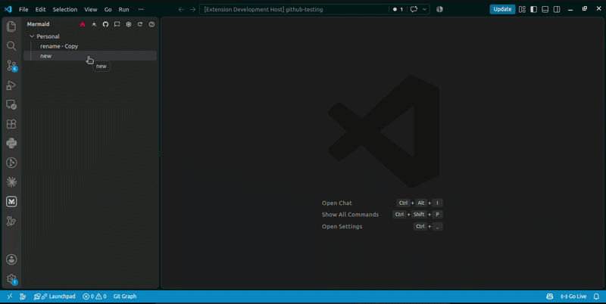606x304 pixels.
Task: Open the chat icon in the title bar
Action: tap(414, 9)
